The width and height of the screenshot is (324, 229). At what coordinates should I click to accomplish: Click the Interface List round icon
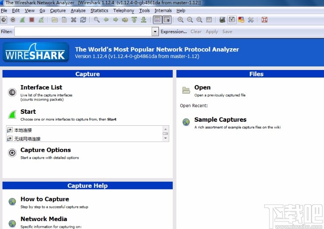12,92
